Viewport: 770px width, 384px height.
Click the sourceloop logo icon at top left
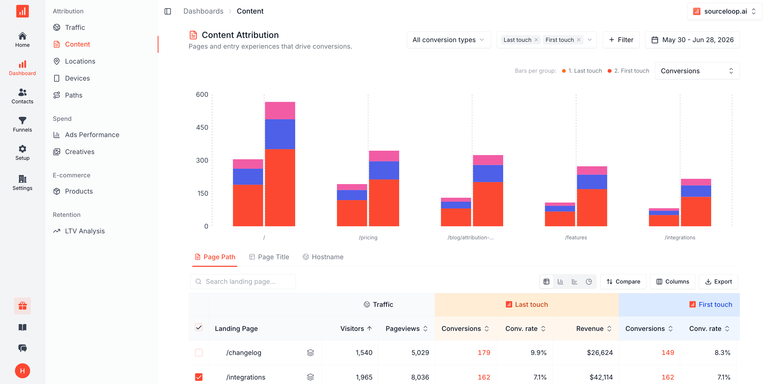23,11
